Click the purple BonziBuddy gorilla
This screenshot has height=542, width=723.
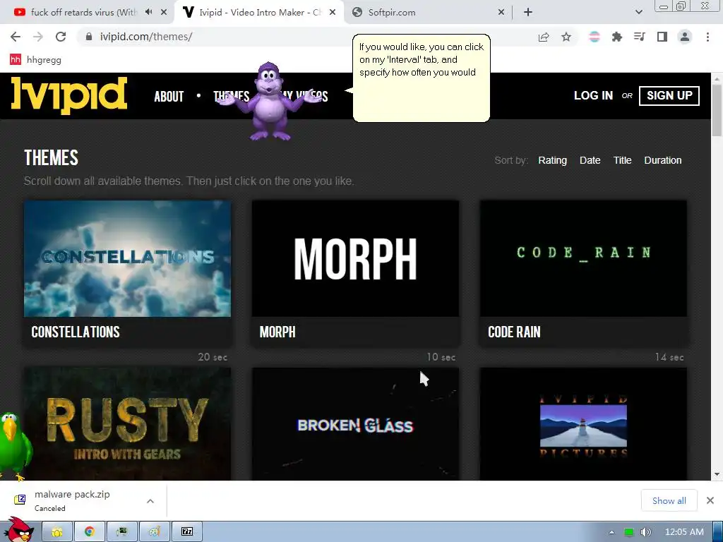tap(270, 102)
